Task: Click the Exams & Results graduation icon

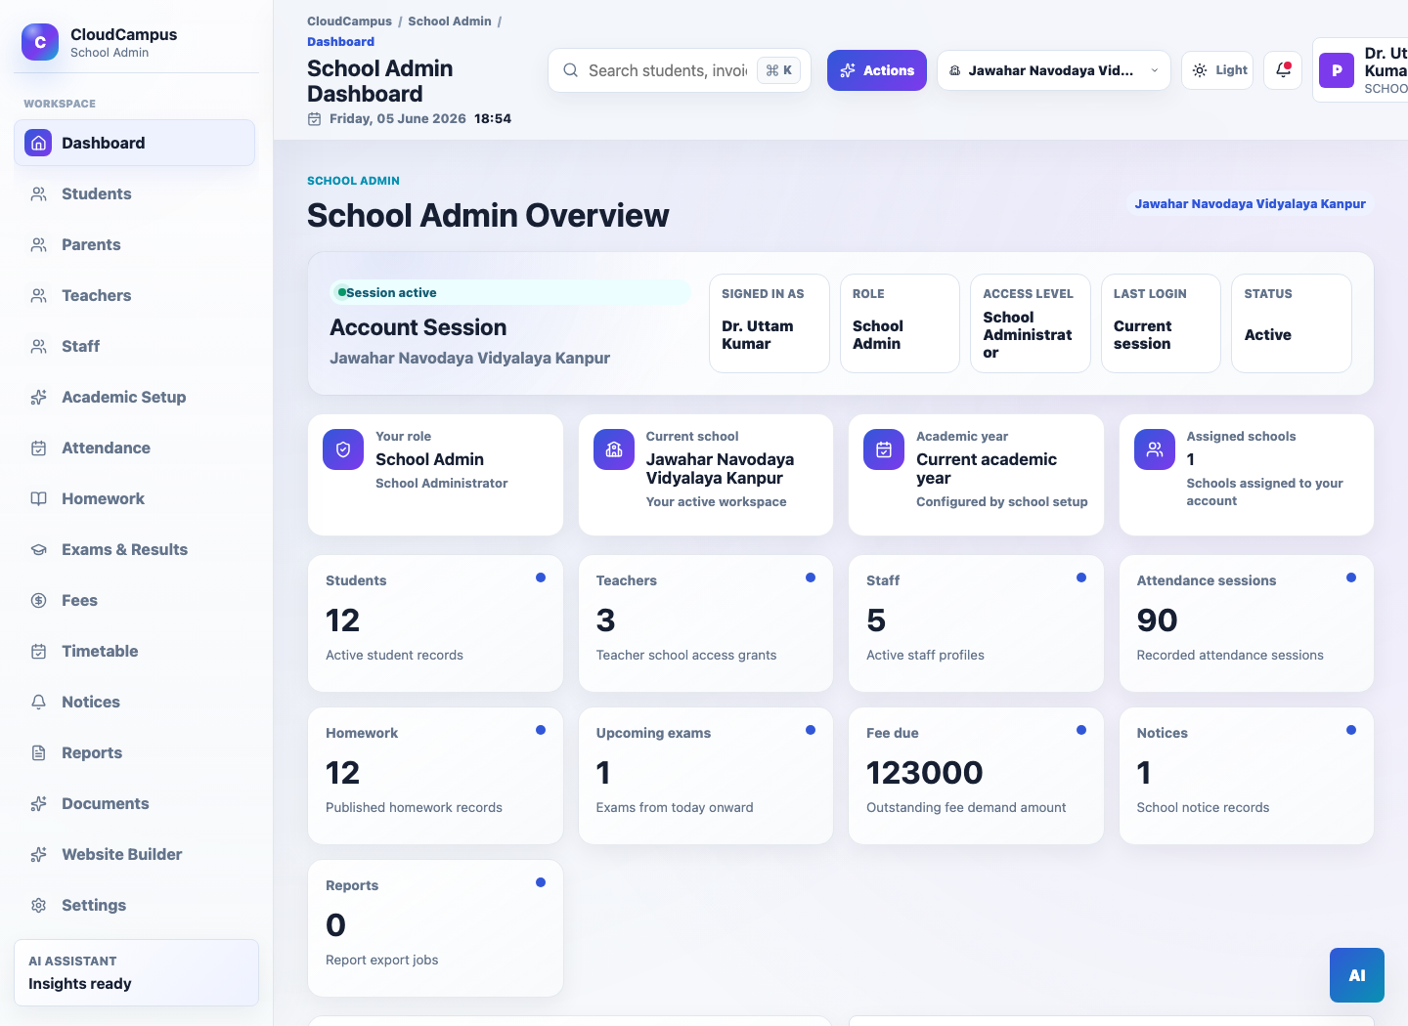Action: (x=39, y=549)
